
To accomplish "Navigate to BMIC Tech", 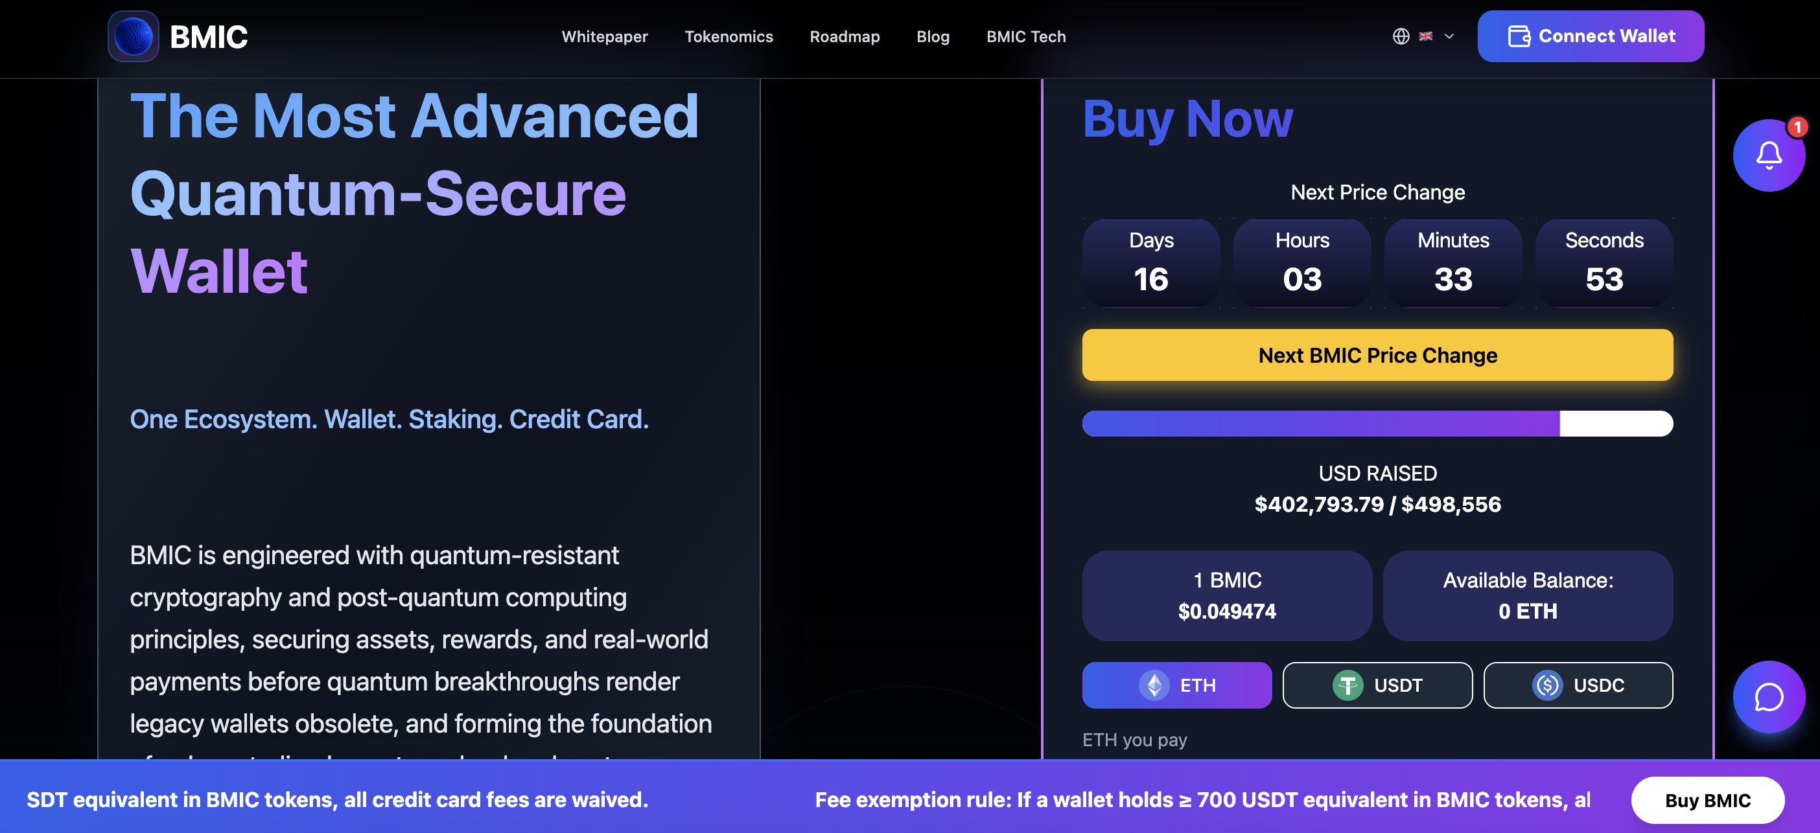I will click(1025, 37).
